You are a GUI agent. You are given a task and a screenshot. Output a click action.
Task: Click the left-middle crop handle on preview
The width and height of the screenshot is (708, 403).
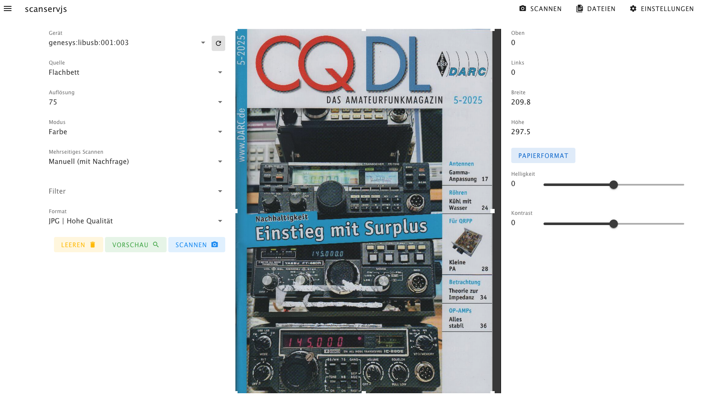(236, 211)
